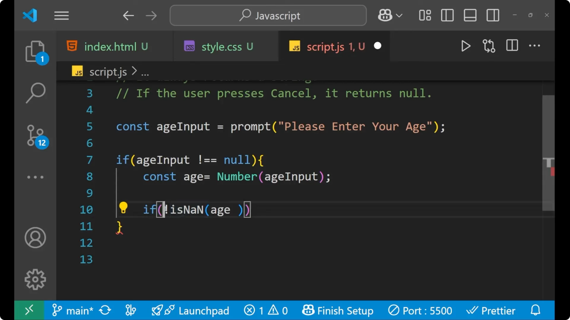570x320 pixels.
Task: Focus the Javascript command center search box
Action: (x=267, y=15)
